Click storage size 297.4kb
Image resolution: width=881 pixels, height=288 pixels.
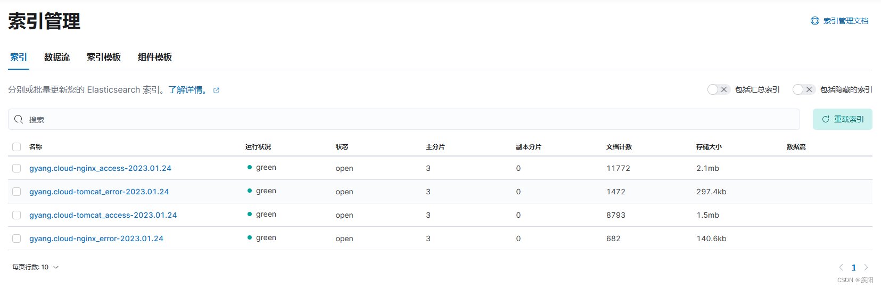pos(712,192)
